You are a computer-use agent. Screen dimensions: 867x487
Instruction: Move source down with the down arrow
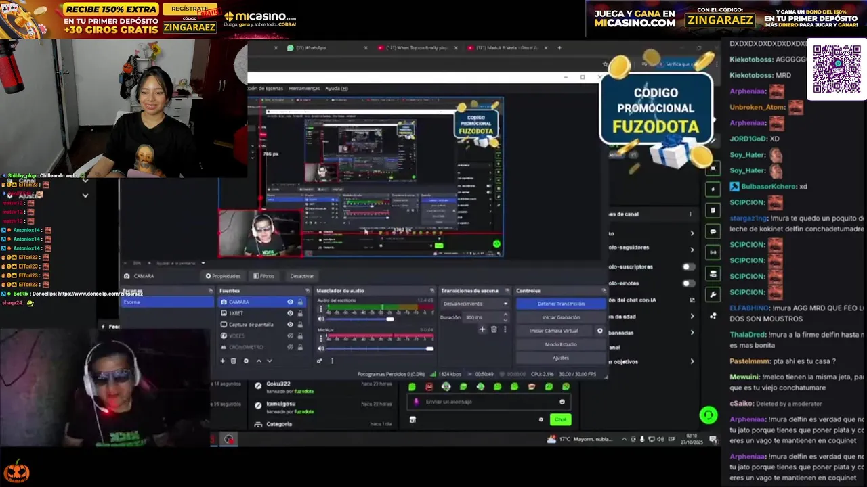click(269, 361)
